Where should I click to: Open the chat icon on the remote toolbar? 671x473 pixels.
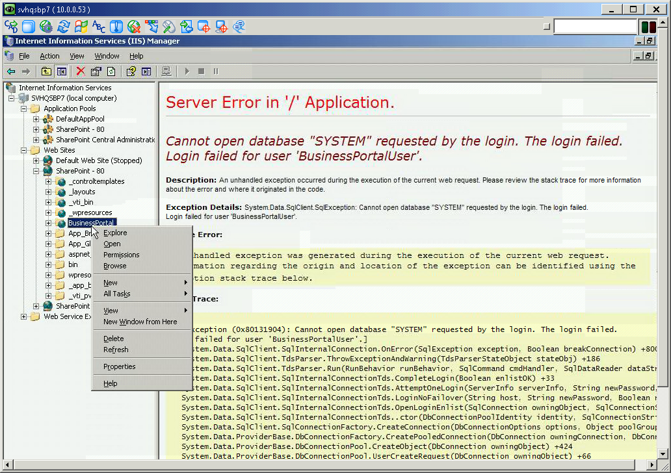239,26
